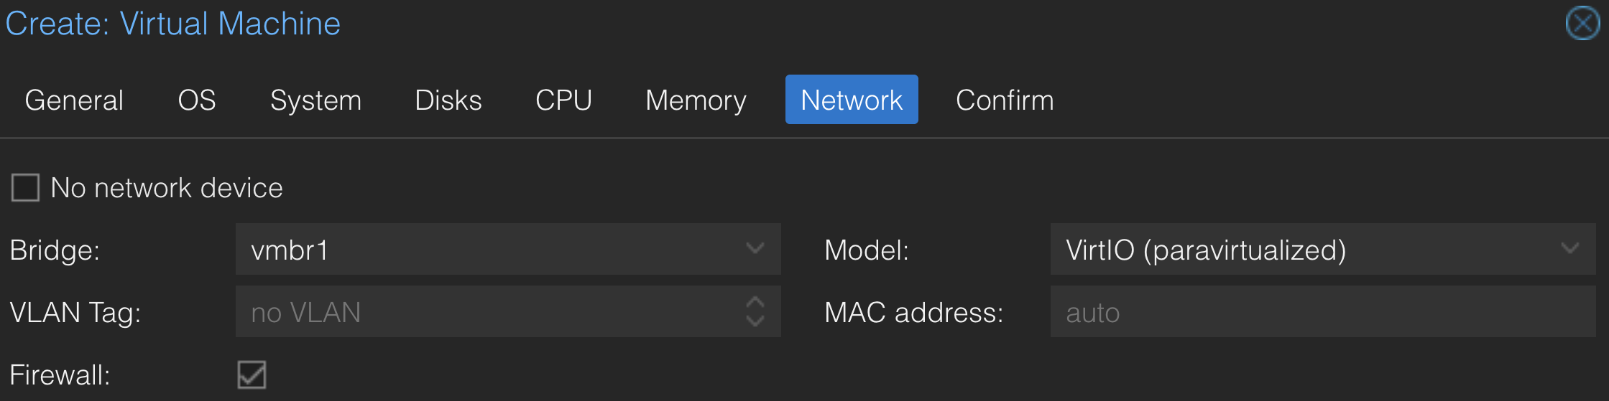This screenshot has height=401, width=1609.
Task: Increase VLAN Tag with up arrow
Action: pyautogui.click(x=755, y=302)
